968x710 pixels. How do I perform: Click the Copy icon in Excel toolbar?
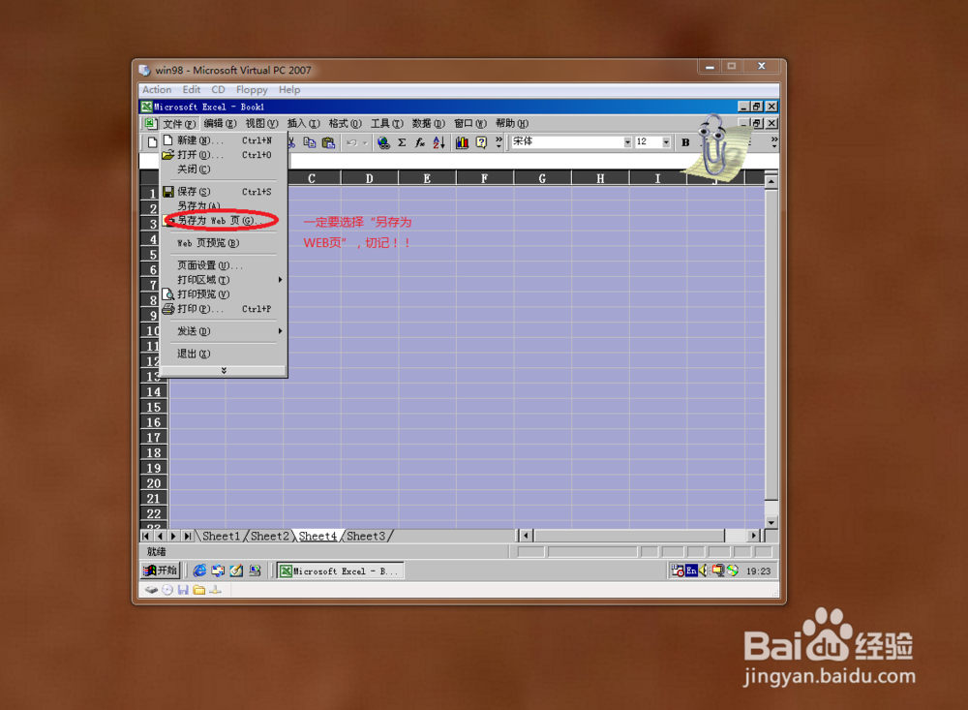(x=310, y=142)
